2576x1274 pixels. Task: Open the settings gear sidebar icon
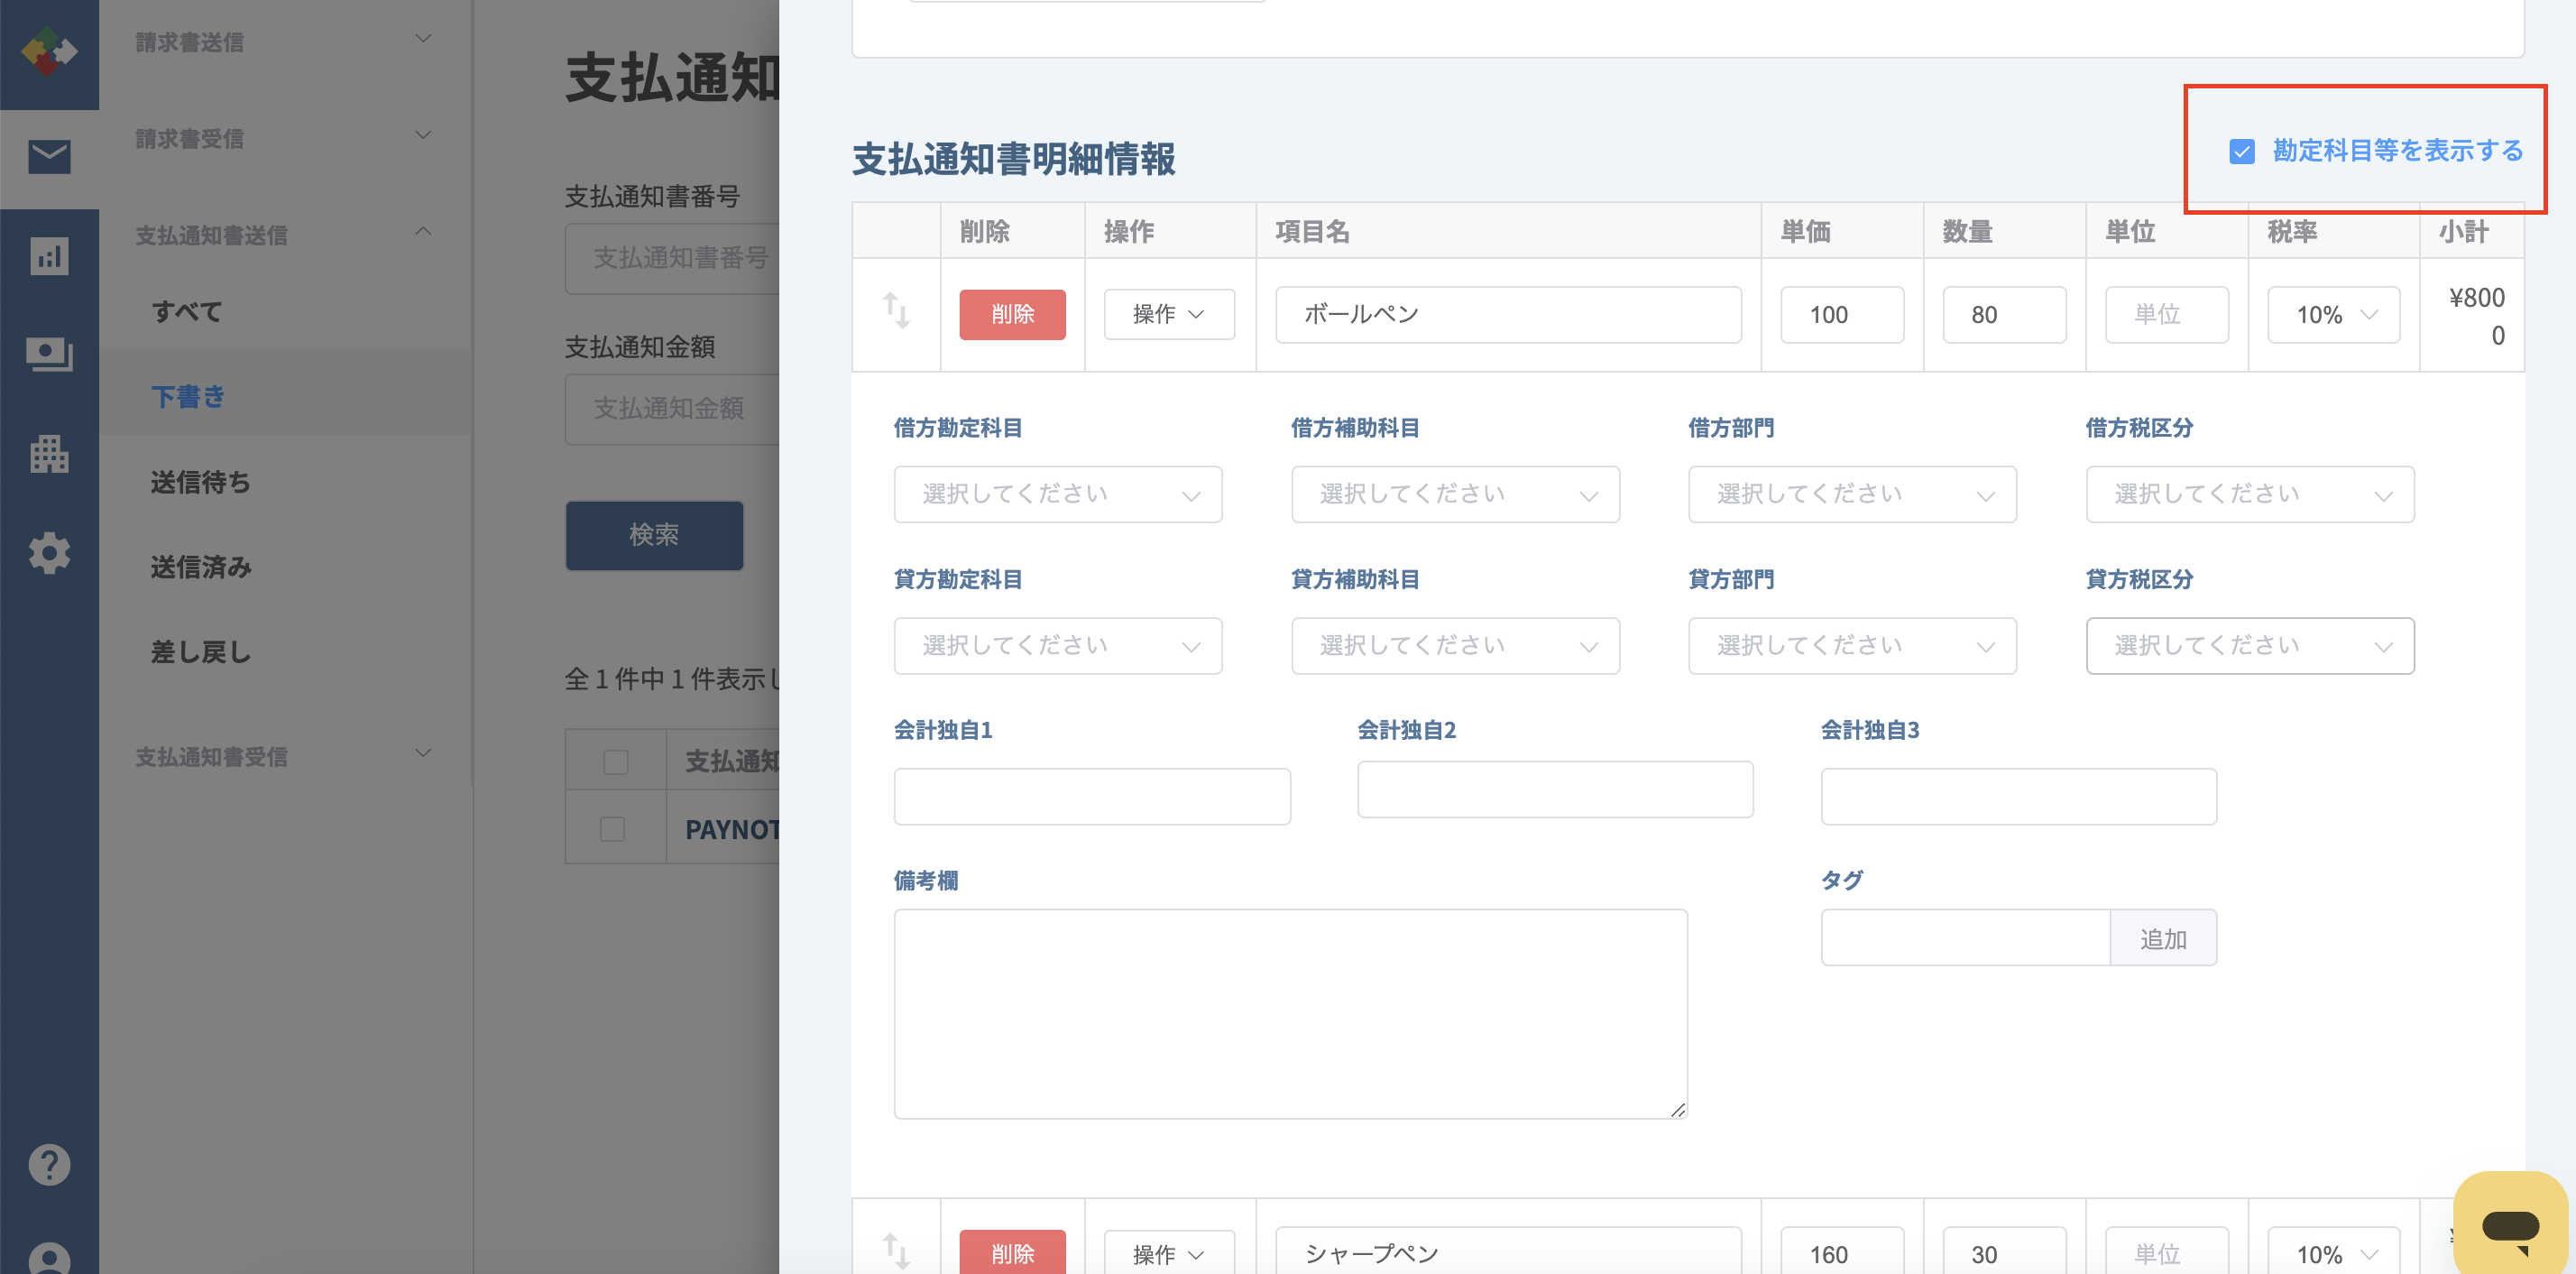coord(49,552)
